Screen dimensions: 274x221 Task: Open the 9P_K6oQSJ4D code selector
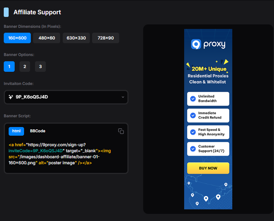66,97
